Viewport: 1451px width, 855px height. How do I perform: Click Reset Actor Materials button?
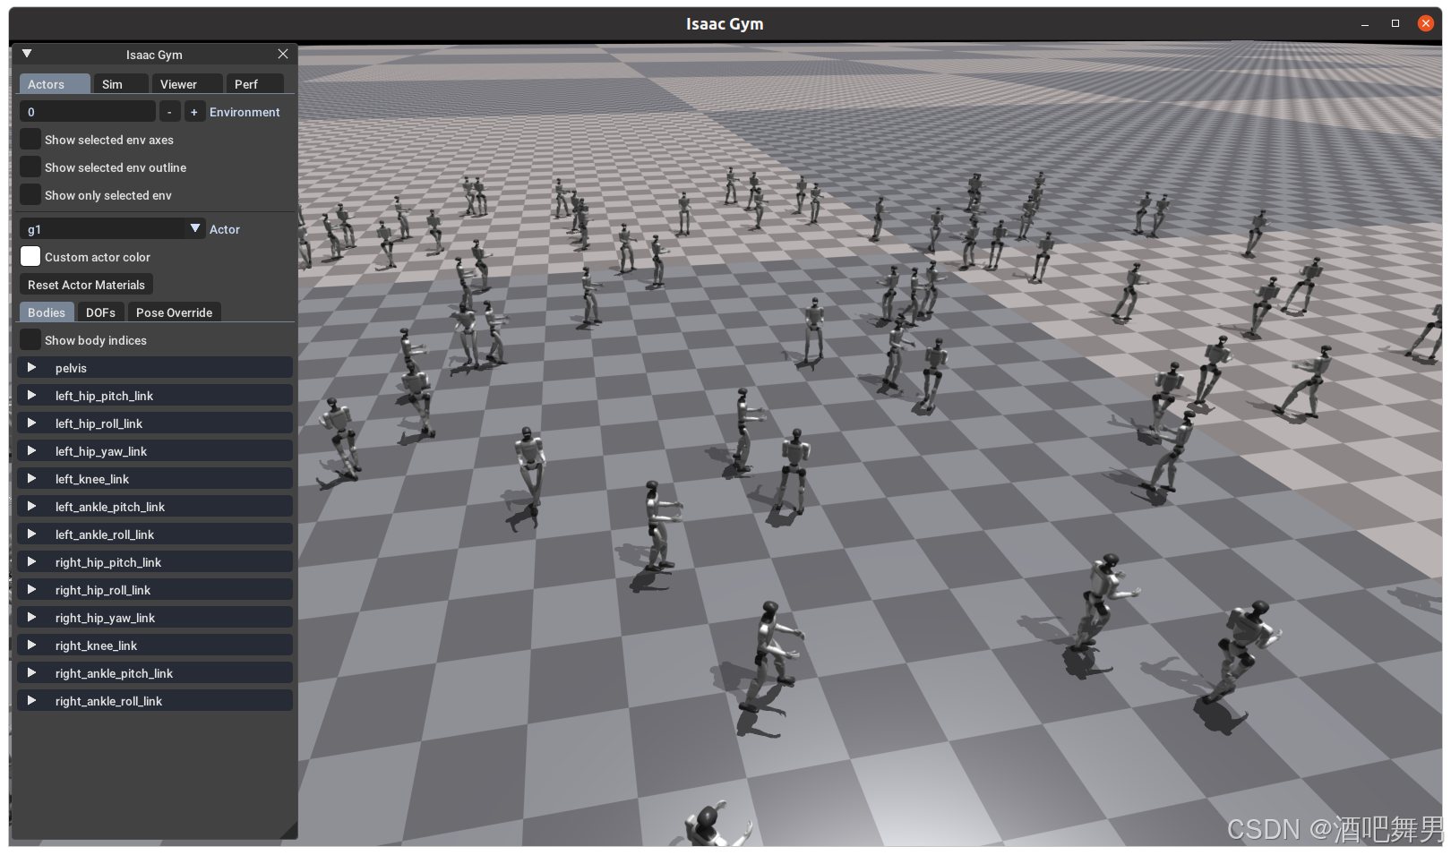86,285
